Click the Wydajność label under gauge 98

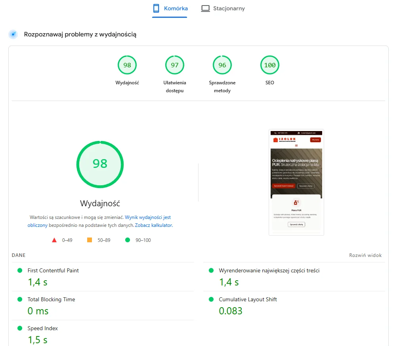point(127,82)
